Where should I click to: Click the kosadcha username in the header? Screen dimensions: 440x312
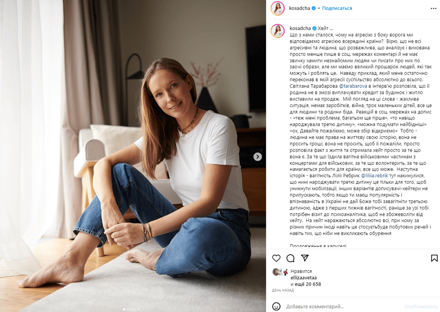click(x=300, y=8)
